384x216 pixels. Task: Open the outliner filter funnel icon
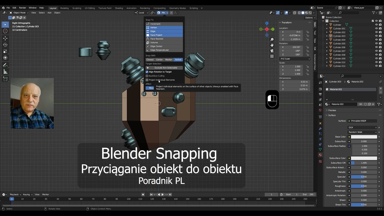[374, 13]
